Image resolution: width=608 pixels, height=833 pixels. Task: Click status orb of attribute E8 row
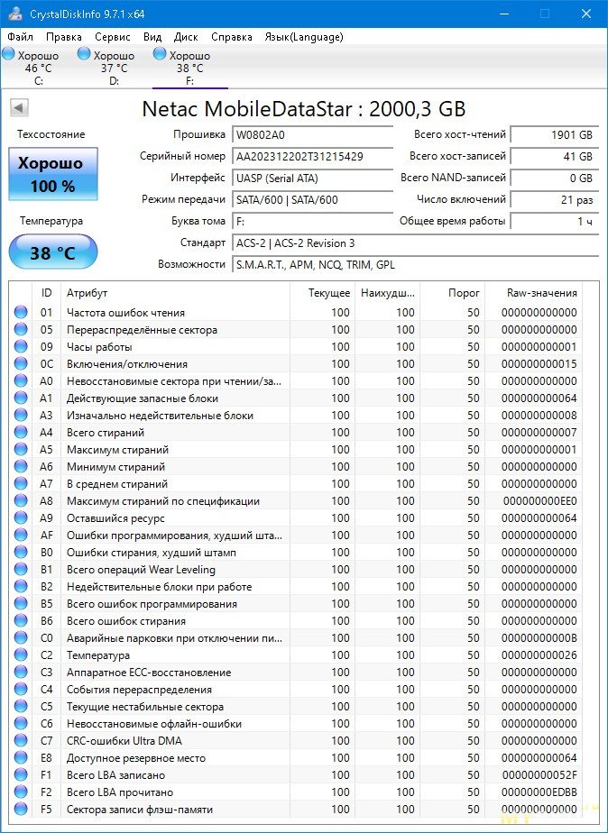[21, 757]
